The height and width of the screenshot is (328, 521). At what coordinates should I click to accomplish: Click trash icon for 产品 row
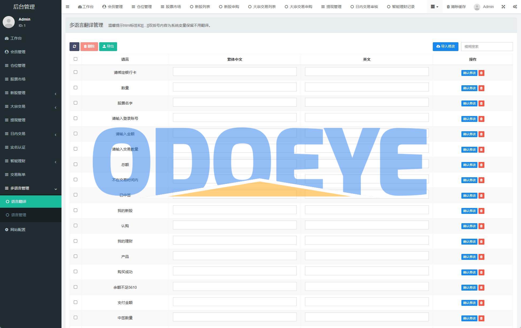(x=481, y=257)
